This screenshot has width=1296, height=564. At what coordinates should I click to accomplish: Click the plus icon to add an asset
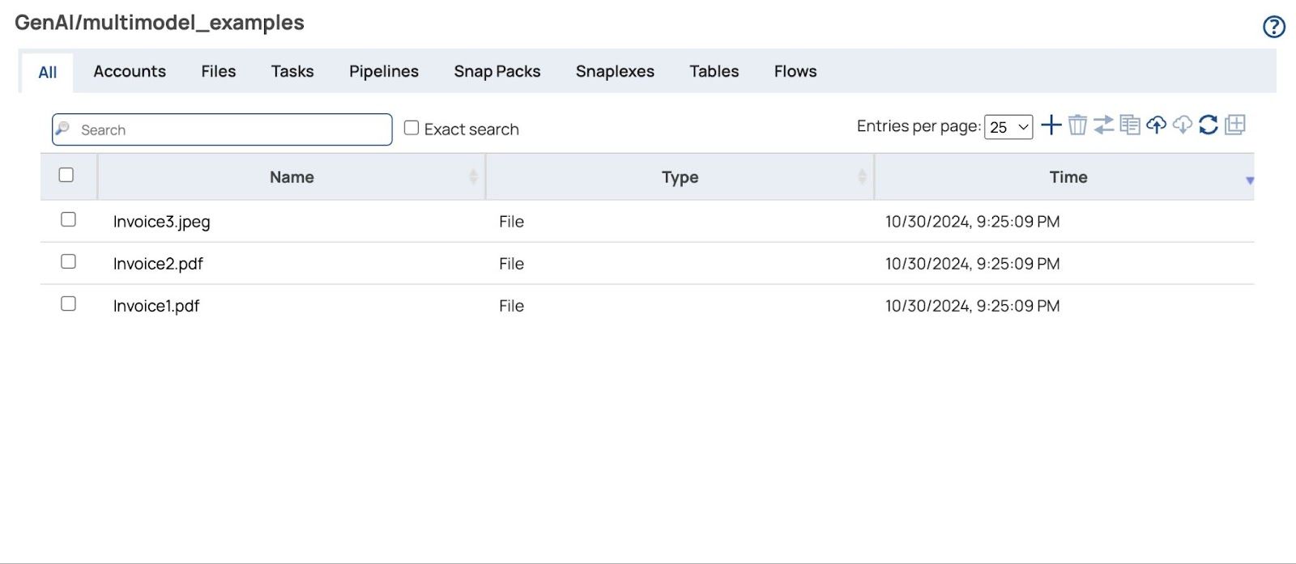[x=1051, y=125]
